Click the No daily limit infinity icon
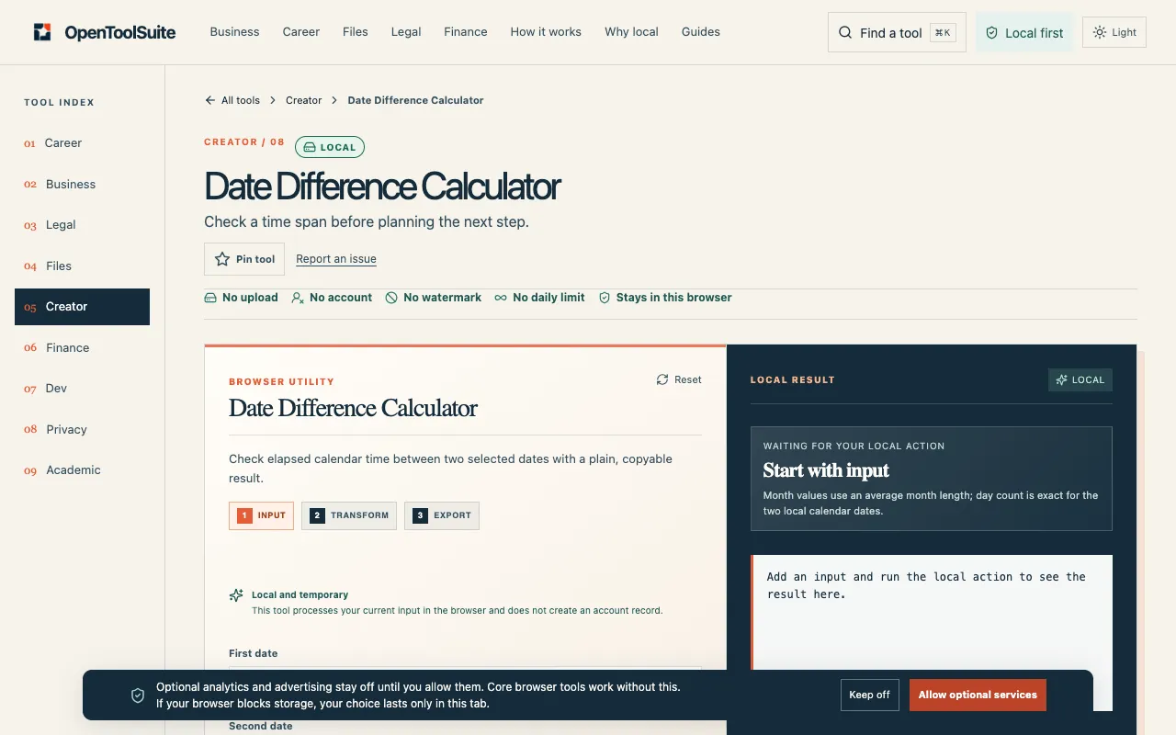The width and height of the screenshot is (1176, 735). tap(501, 298)
